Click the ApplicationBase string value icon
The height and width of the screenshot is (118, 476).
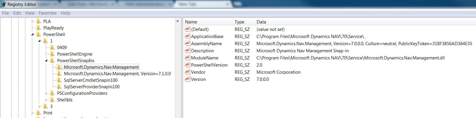coord(187,36)
